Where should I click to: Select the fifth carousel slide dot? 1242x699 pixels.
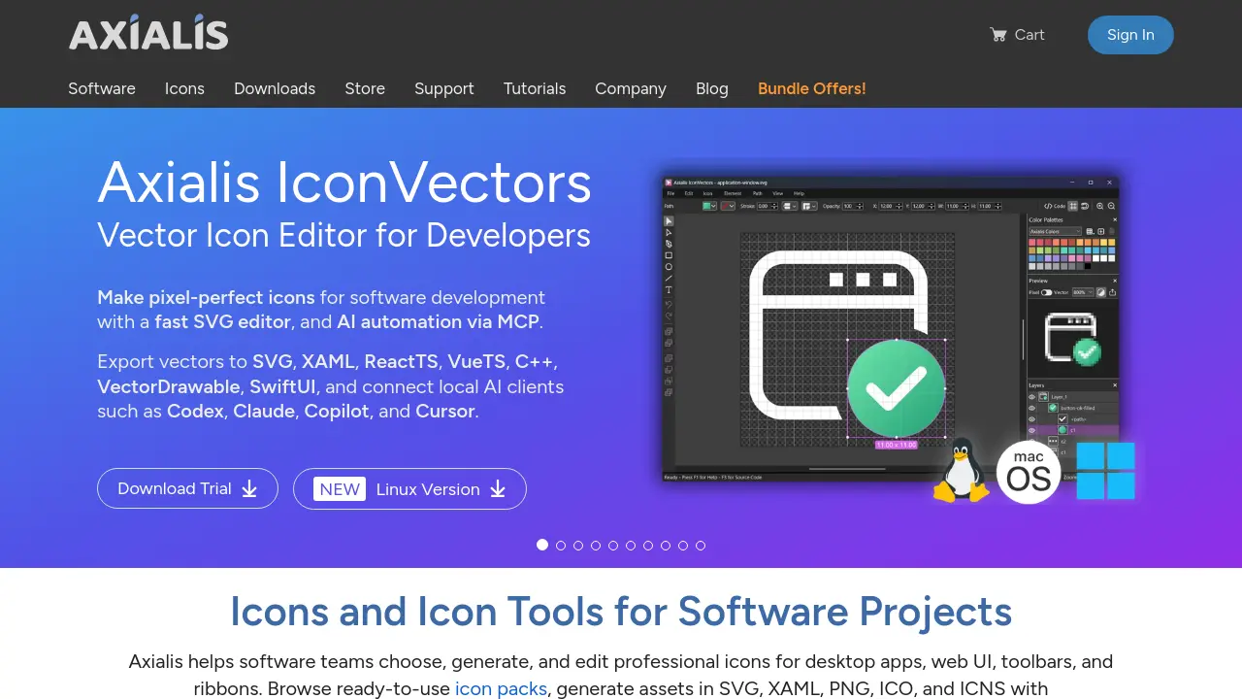[x=613, y=546]
